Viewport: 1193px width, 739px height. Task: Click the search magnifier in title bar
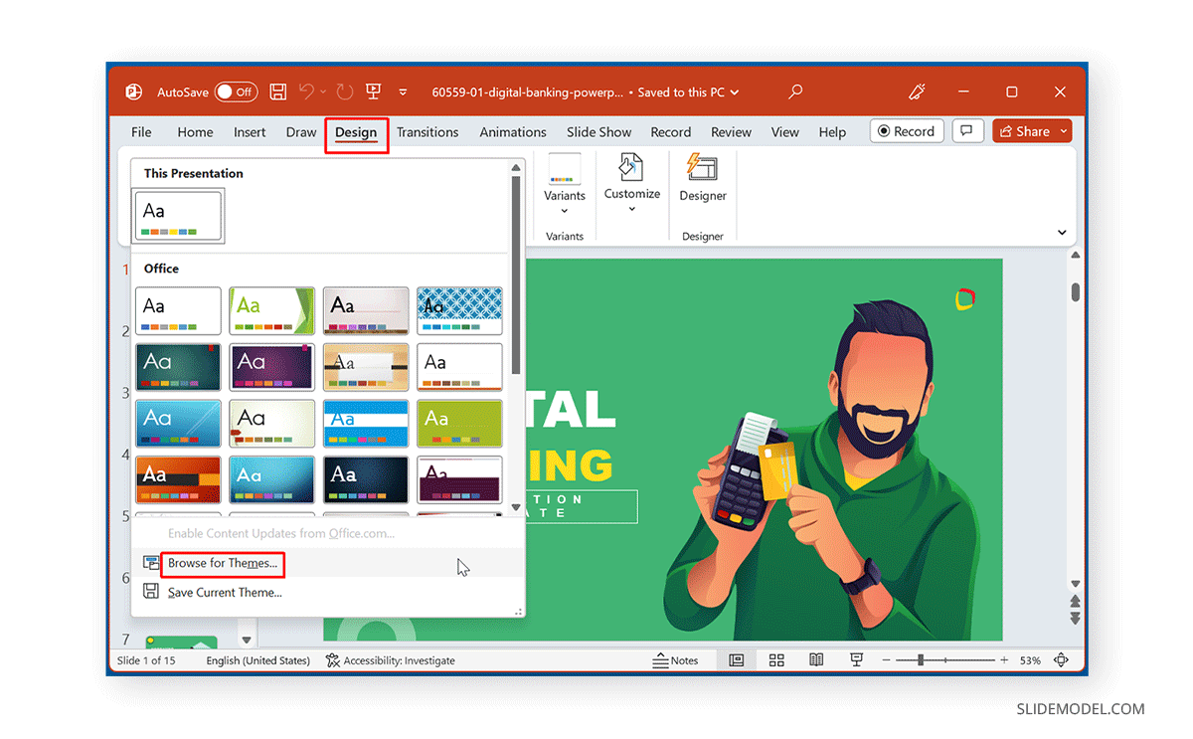794,92
